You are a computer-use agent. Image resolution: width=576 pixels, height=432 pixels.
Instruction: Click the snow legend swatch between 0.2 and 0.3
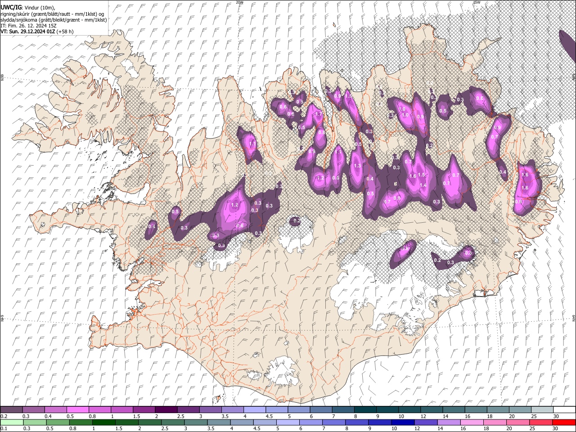click(x=11, y=410)
